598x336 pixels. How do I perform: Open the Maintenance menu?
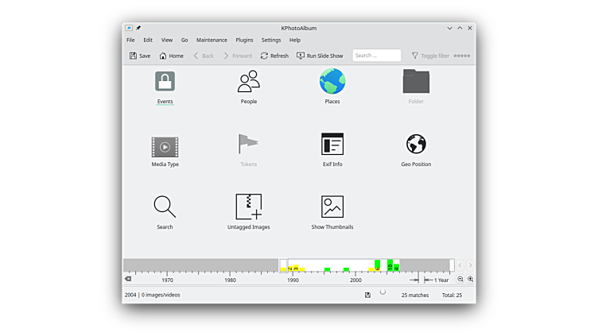coord(212,40)
